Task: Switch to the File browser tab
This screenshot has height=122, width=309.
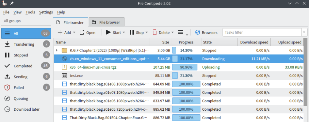Action: [107, 22]
